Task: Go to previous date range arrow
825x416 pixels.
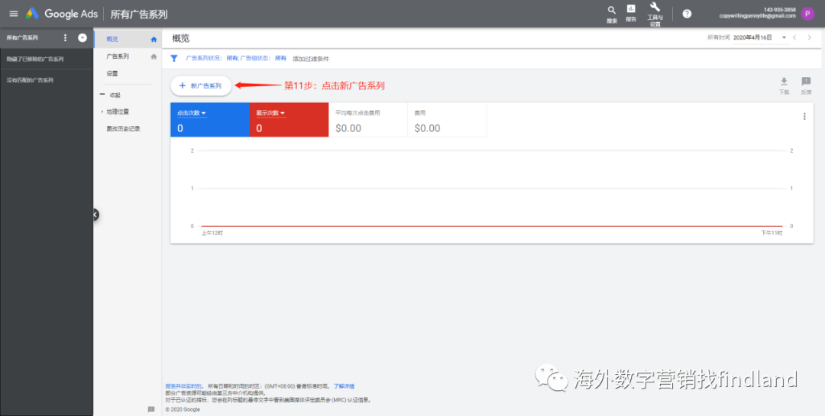Action: [794, 37]
